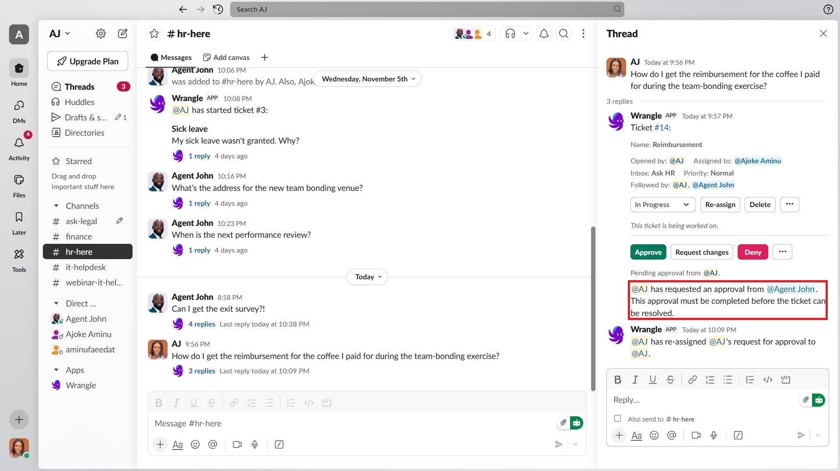Open channel notification bell settings
Viewport: 840px width, 471px height.
pos(544,34)
